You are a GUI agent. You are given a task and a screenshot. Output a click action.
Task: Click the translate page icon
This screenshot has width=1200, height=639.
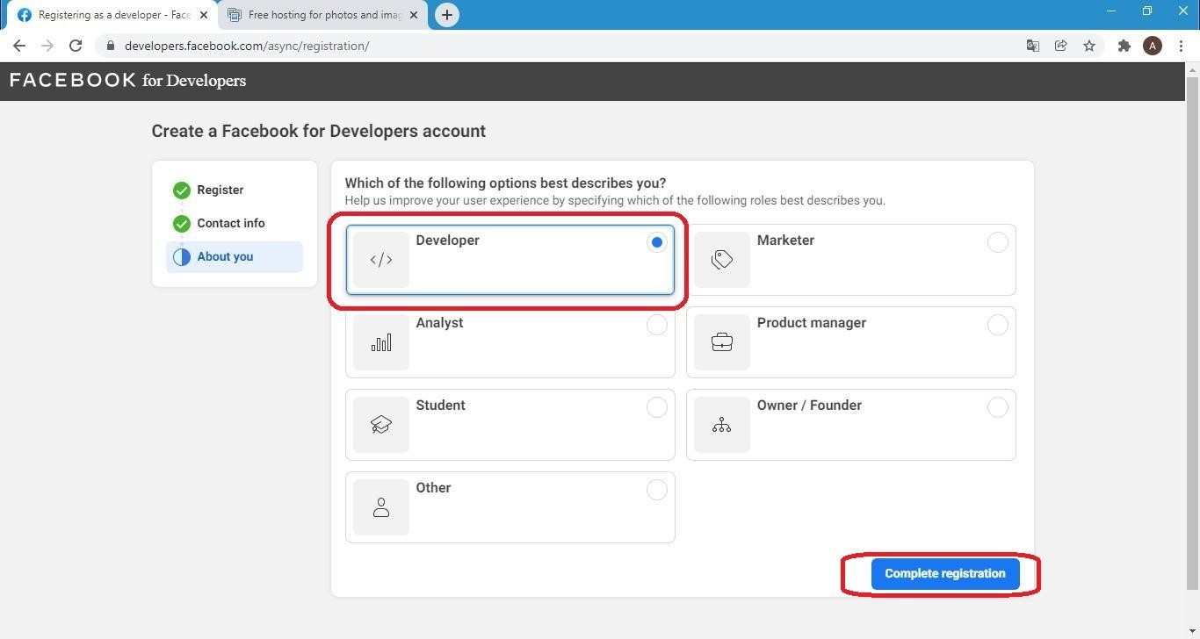click(x=1033, y=46)
